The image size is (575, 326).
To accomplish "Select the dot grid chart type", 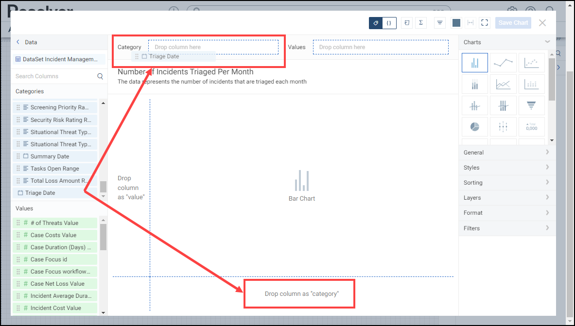I will click(531, 84).
